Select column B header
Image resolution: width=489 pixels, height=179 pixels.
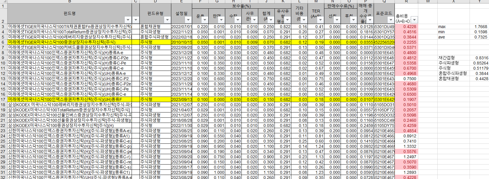tap(70, 1)
